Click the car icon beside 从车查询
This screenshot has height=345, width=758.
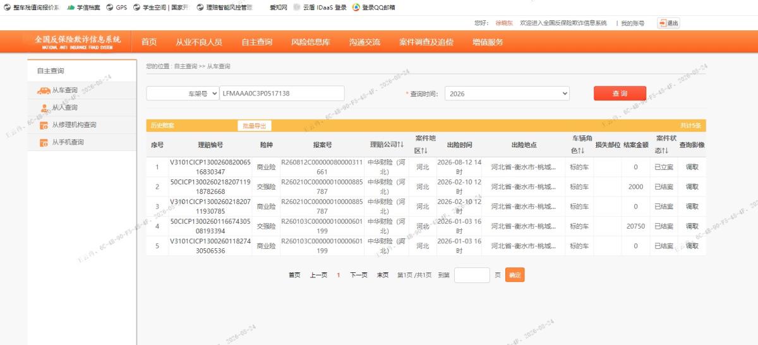tap(44, 90)
